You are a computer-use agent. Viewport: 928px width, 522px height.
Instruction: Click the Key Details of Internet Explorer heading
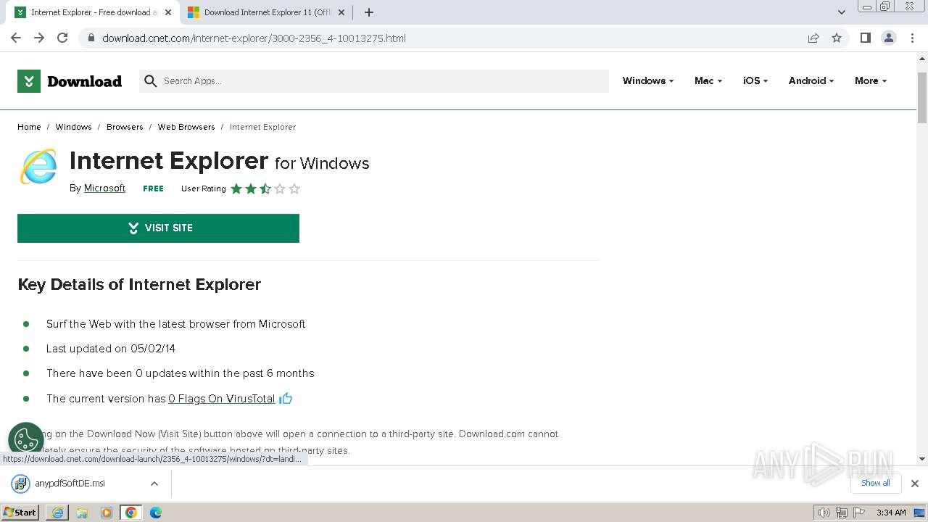pyautogui.click(x=139, y=284)
